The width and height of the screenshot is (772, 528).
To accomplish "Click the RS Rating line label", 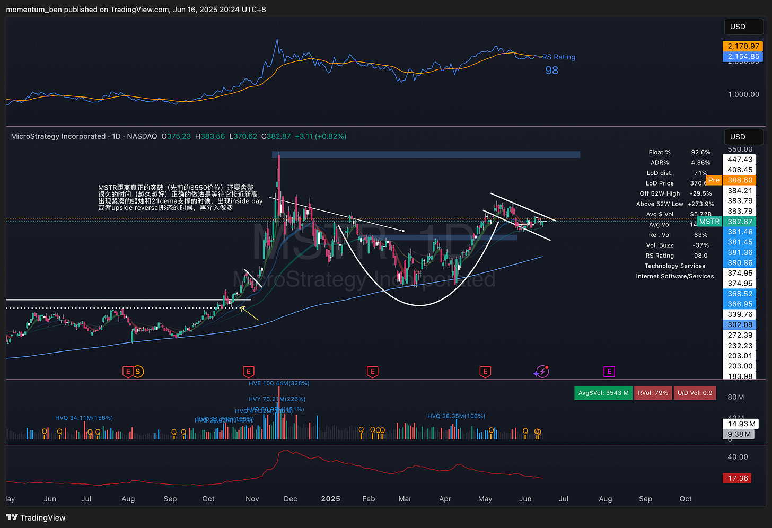I will point(559,57).
